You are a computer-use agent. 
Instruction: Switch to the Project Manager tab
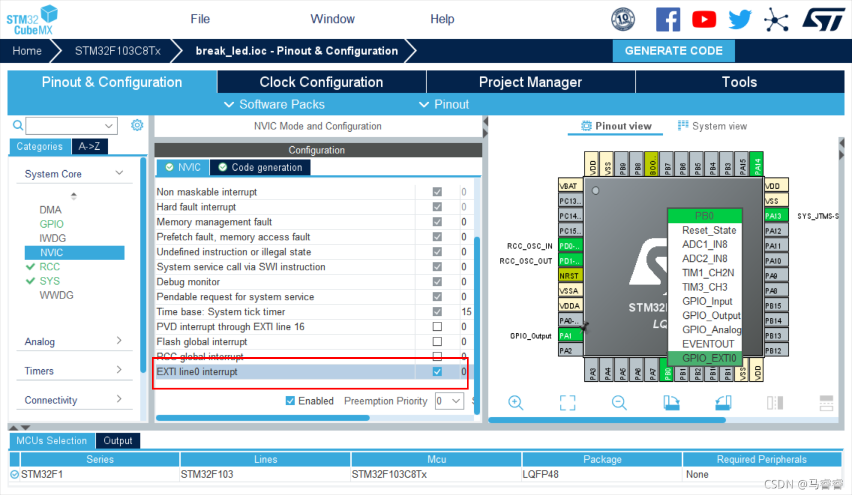click(530, 82)
